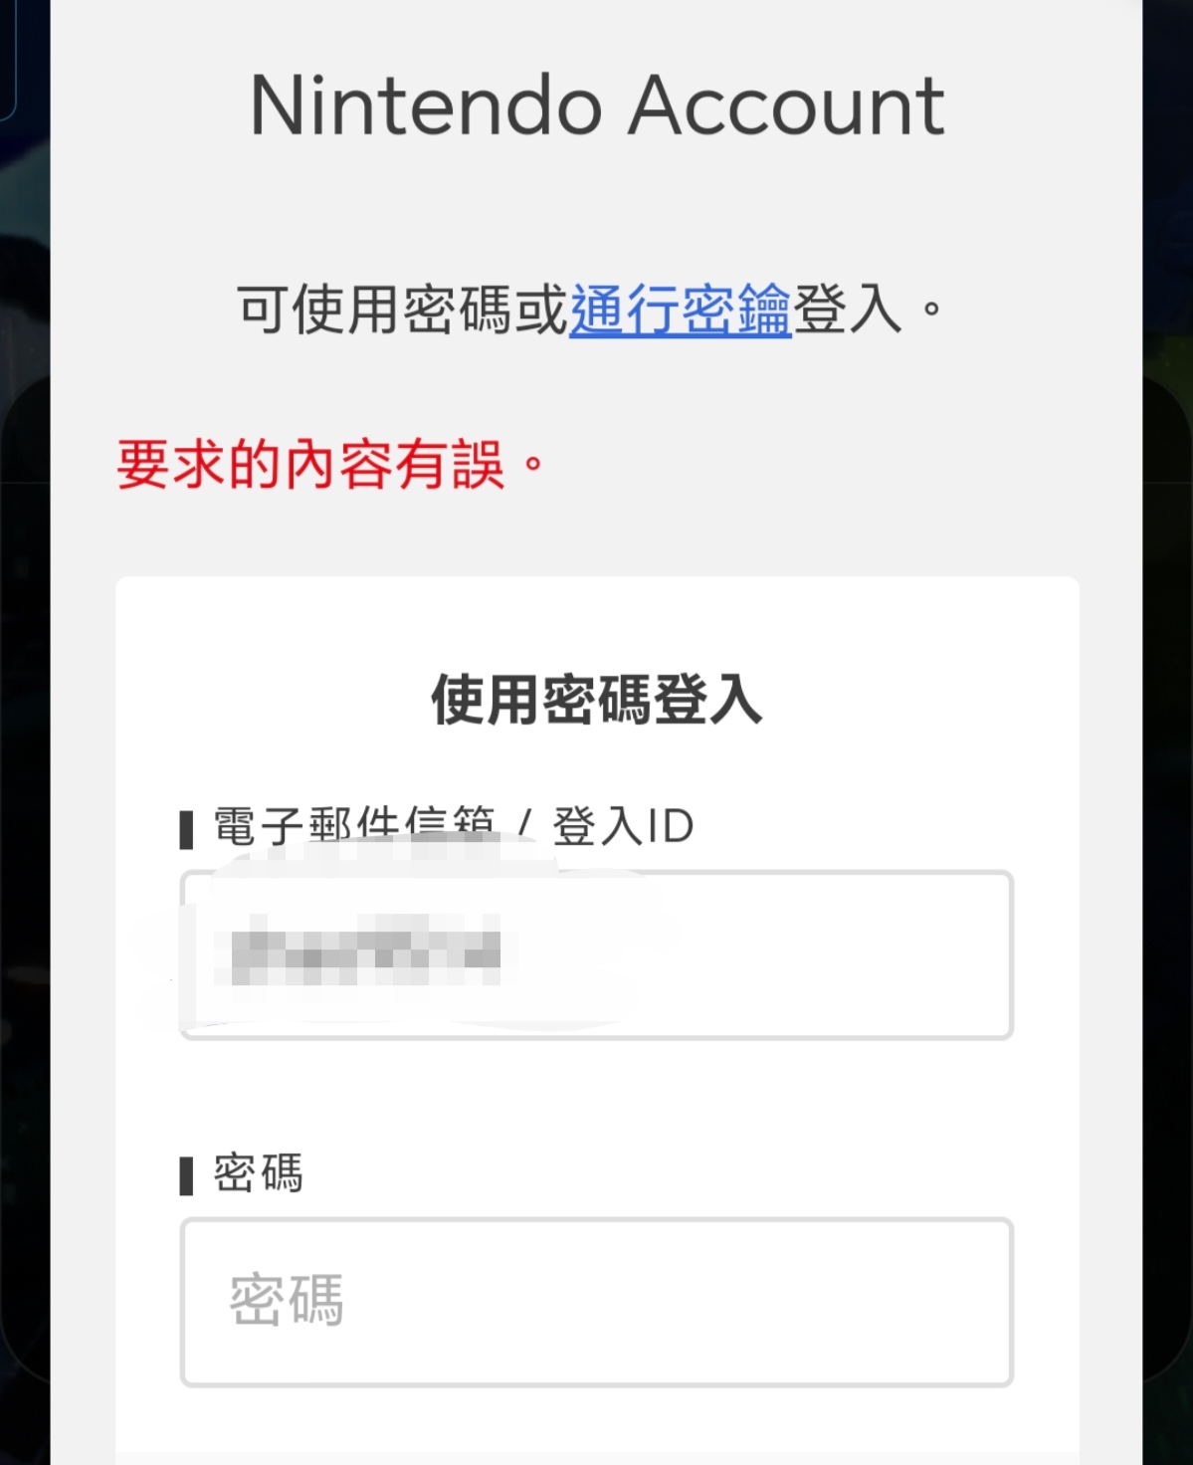1193x1465 pixels.
Task: Focus the email / login ID input field
Action: (x=597, y=955)
